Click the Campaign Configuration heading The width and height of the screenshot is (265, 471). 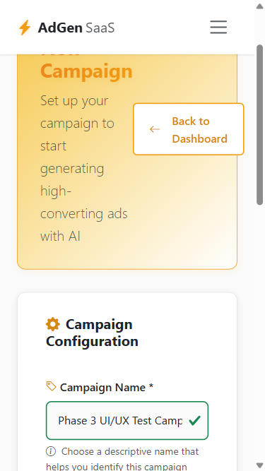click(x=92, y=333)
